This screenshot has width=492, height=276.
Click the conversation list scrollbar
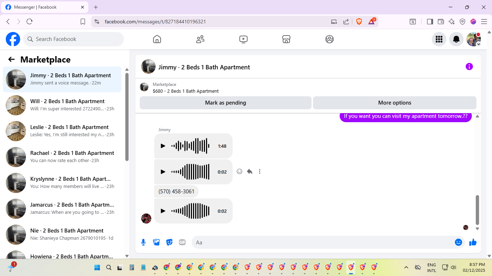coord(127,117)
